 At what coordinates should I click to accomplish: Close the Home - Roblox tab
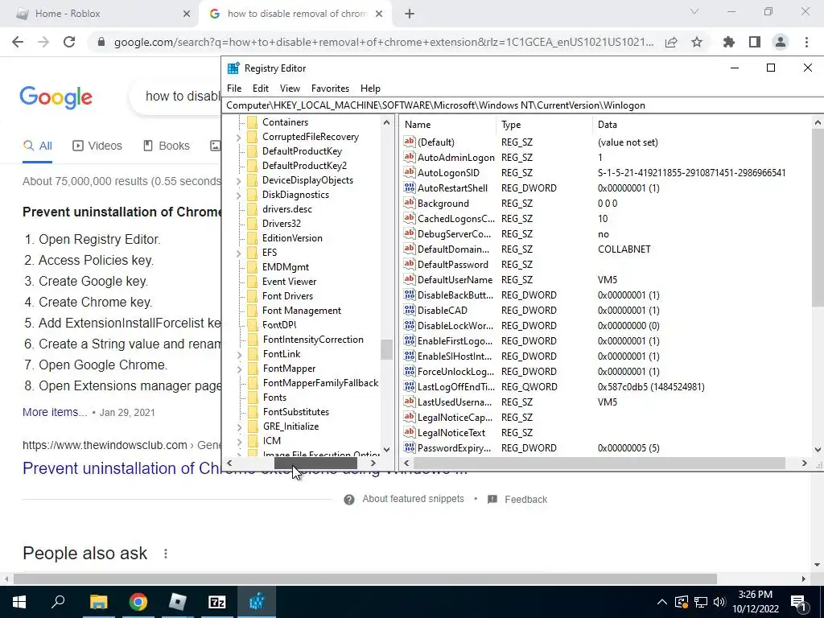click(x=187, y=14)
